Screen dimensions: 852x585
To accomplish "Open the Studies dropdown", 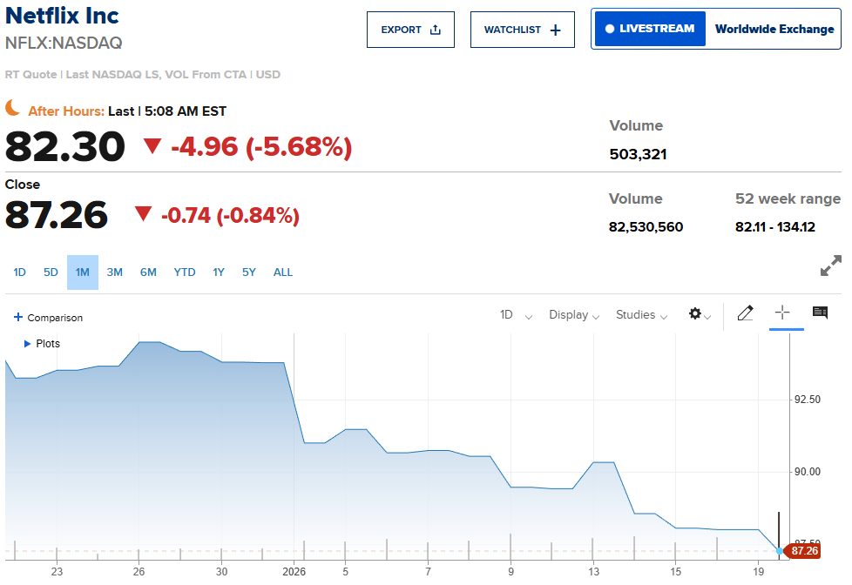I will point(641,315).
